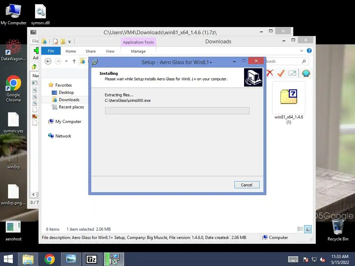This screenshot has width=355, height=266.
Task: Open the File menu in 7-Zip
Action: [35, 41]
